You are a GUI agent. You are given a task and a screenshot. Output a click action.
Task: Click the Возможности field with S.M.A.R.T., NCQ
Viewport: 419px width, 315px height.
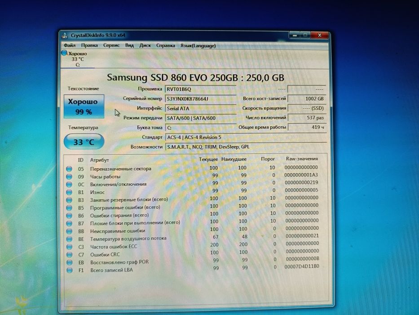pos(246,147)
